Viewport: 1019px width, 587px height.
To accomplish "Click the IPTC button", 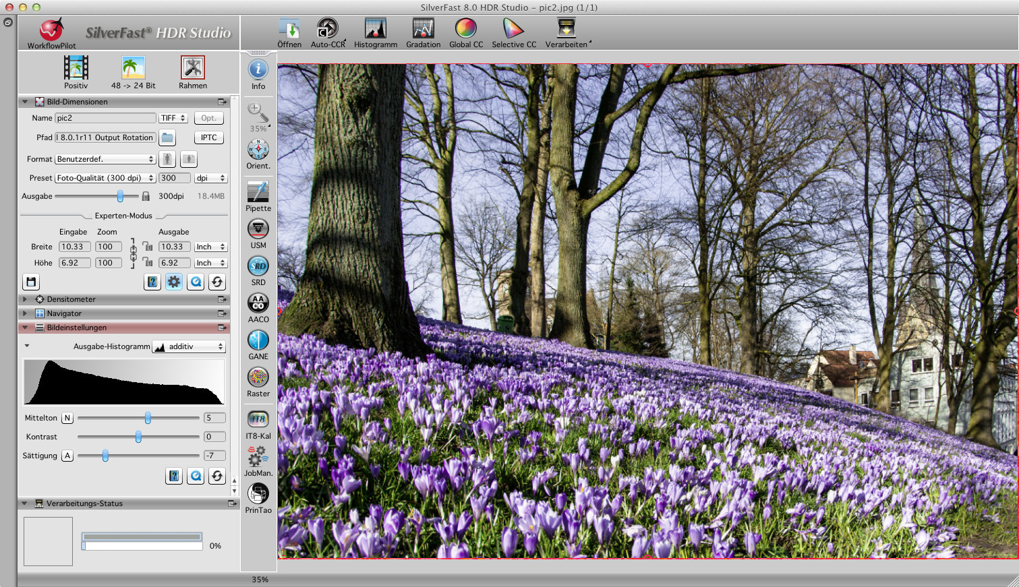I will click(x=209, y=137).
